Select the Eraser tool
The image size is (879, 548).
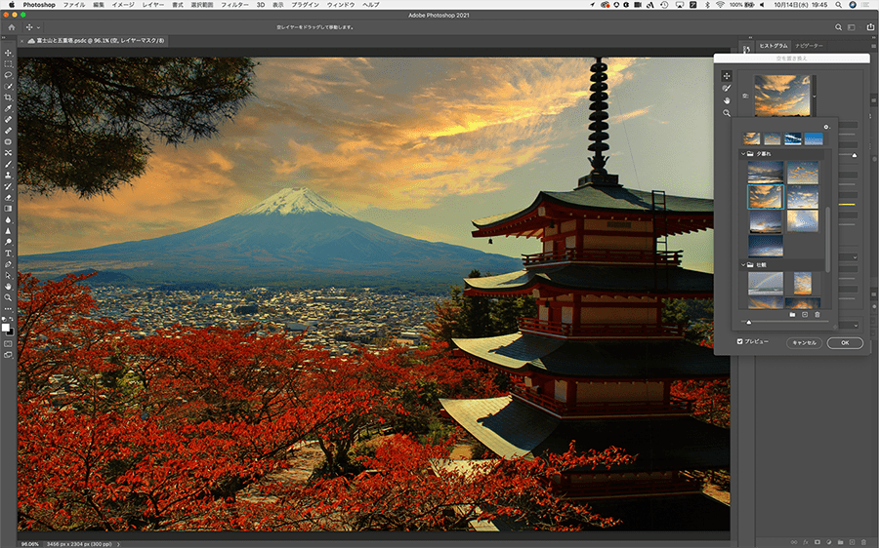8,198
